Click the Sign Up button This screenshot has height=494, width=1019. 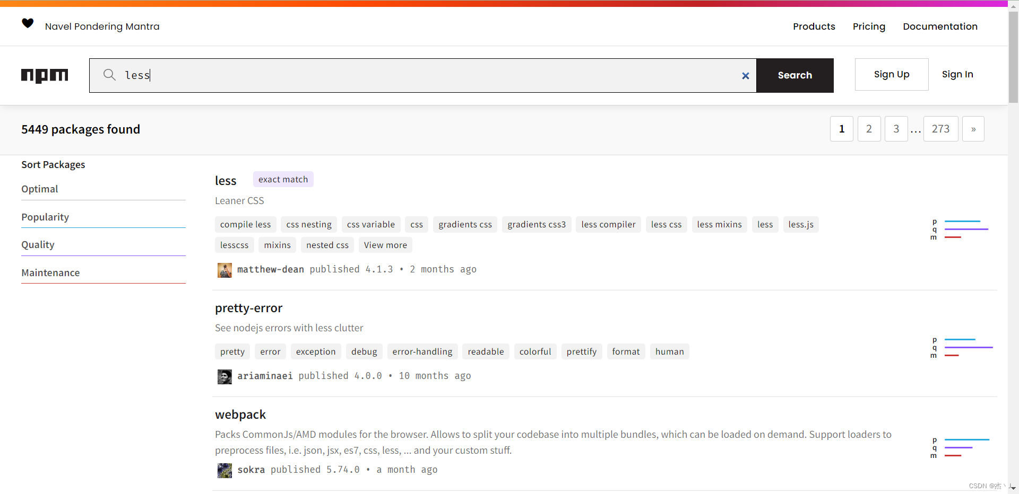coord(892,74)
